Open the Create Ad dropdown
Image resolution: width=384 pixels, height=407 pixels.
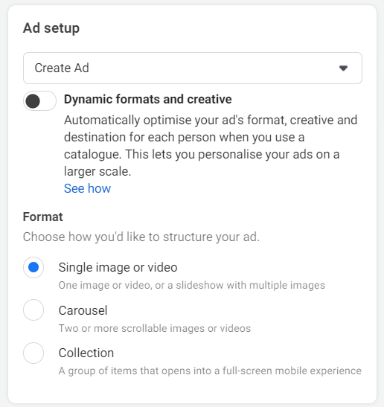click(x=193, y=68)
